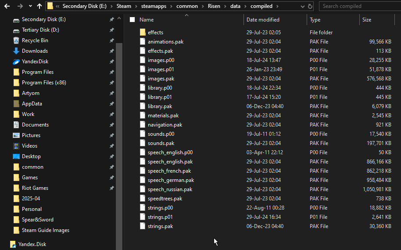
Task: Click the pin icon beside Work
Action: [112, 114]
